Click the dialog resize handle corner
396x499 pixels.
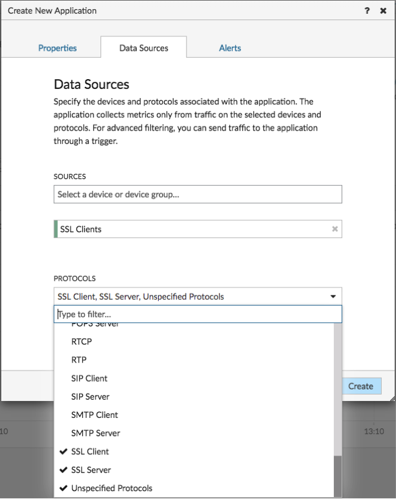coord(393,399)
